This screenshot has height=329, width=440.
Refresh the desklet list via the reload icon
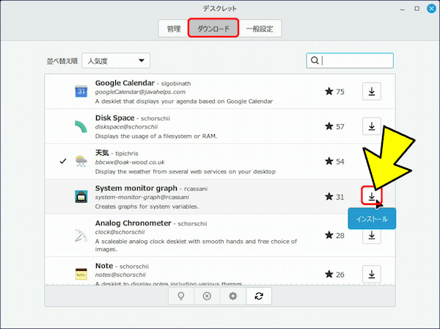259,296
